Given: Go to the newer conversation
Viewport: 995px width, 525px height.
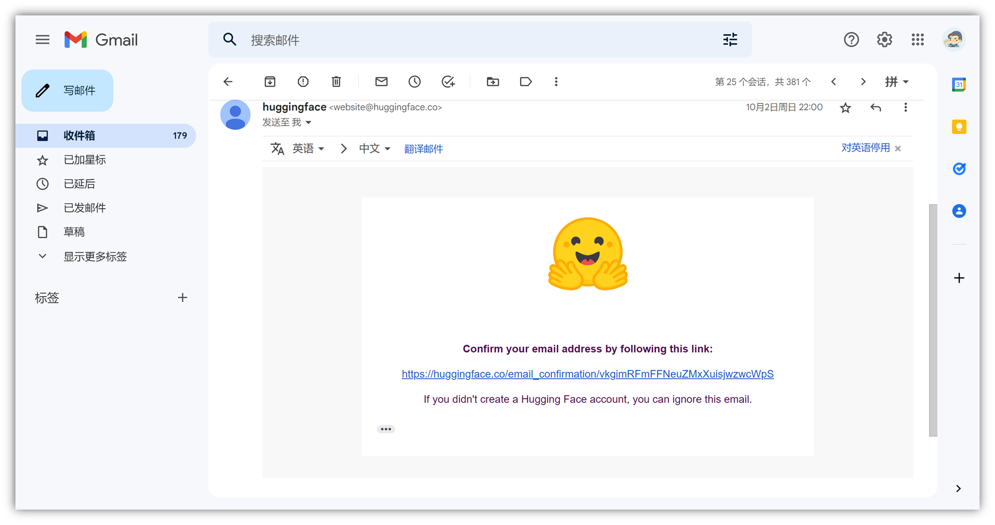Looking at the screenshot, I should (834, 82).
